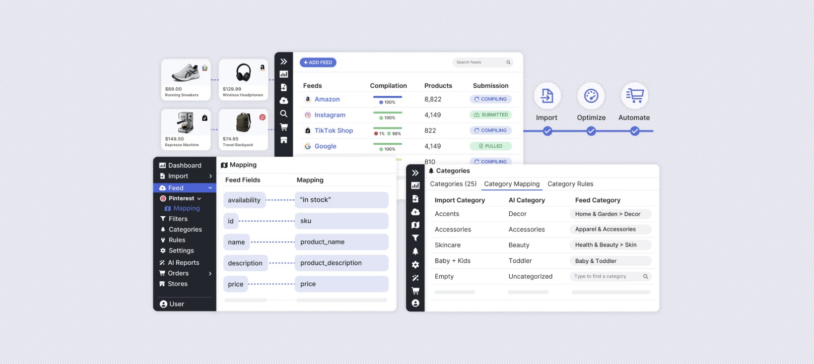Open the TikTok Shop feed link

click(334, 130)
